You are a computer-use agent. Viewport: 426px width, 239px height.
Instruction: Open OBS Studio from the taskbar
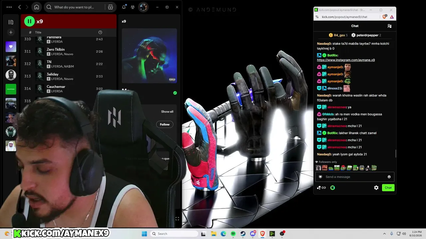282,234
